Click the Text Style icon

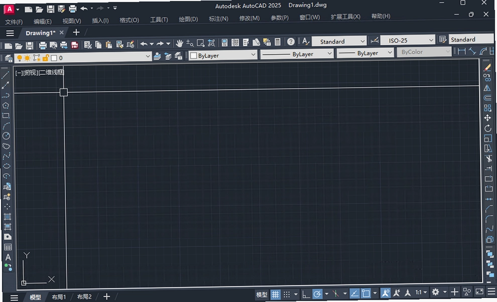coord(305,41)
